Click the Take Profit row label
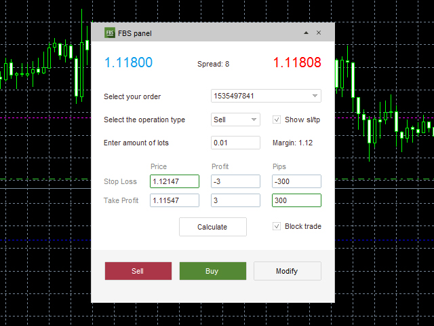The height and width of the screenshot is (326, 434). pos(121,200)
